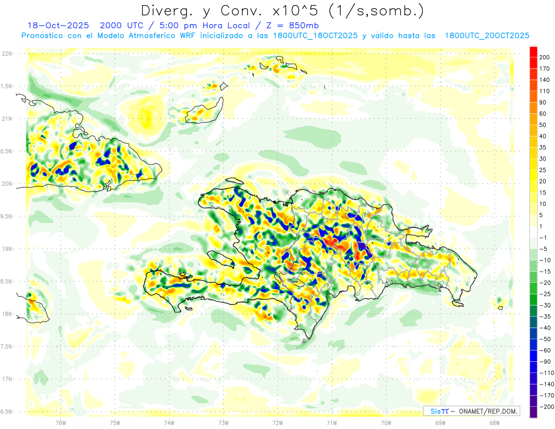
Task: Click the "-90" color scale value
Action: point(545,361)
